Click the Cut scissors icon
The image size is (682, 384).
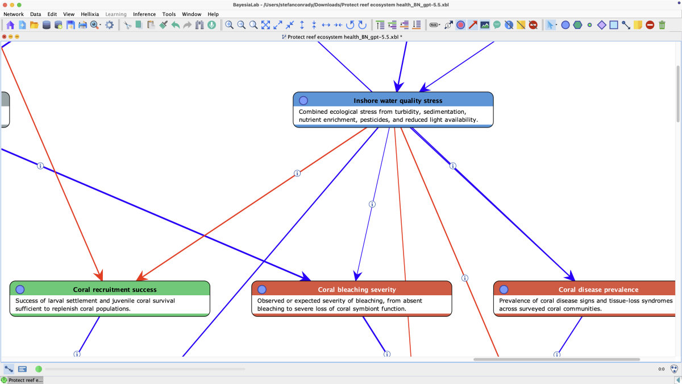[127, 25]
